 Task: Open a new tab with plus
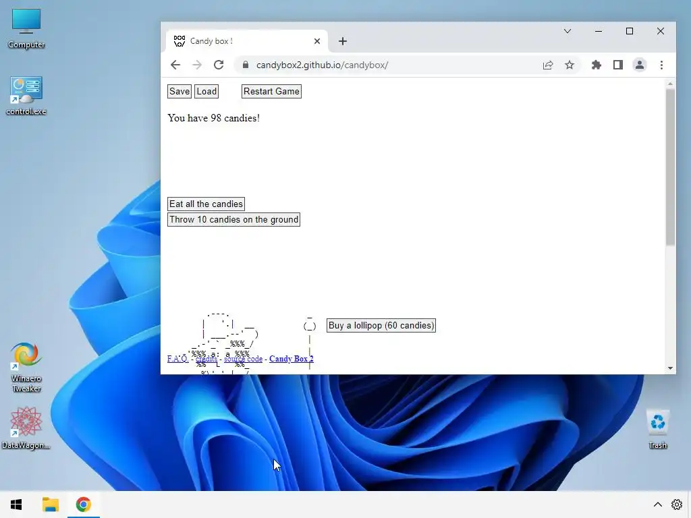342,41
